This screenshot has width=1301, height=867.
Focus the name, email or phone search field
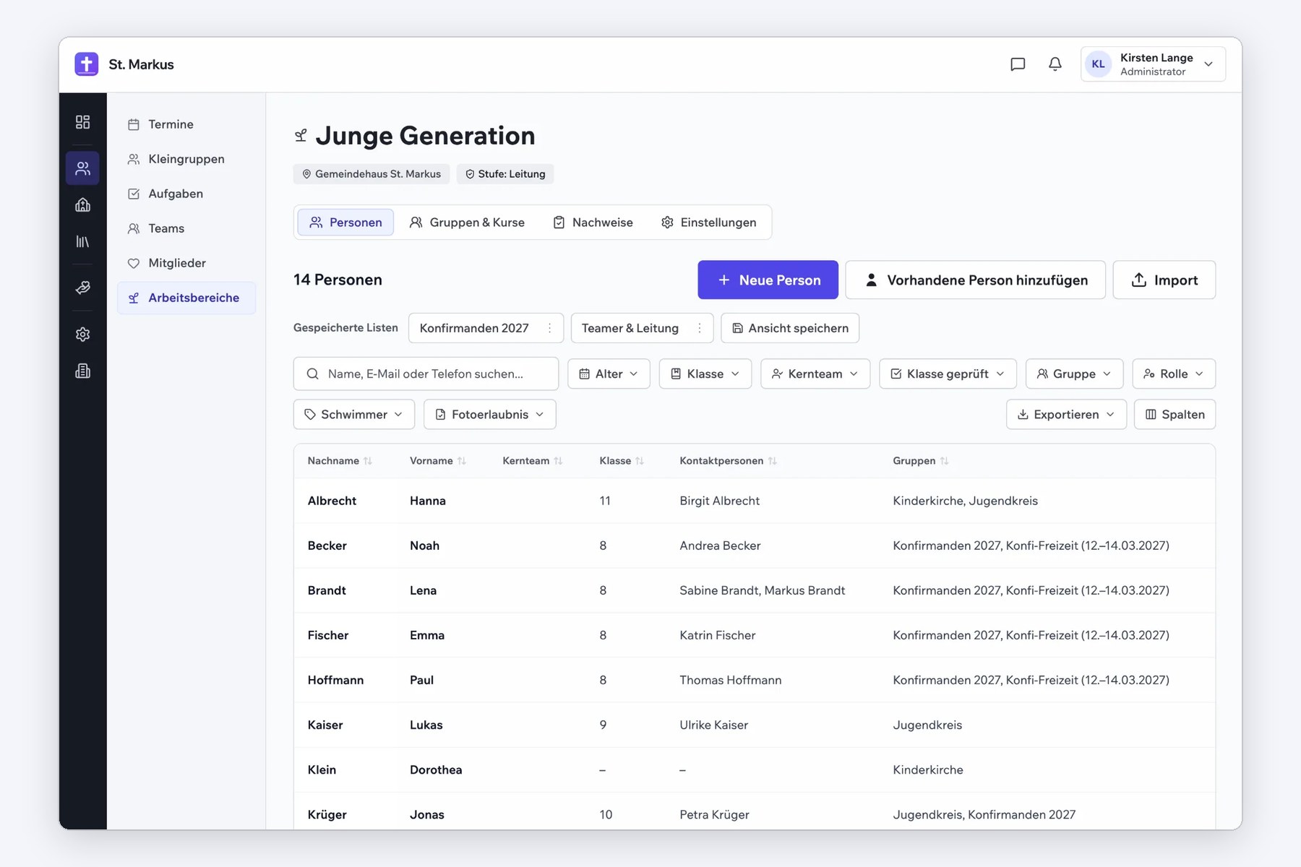[426, 374]
